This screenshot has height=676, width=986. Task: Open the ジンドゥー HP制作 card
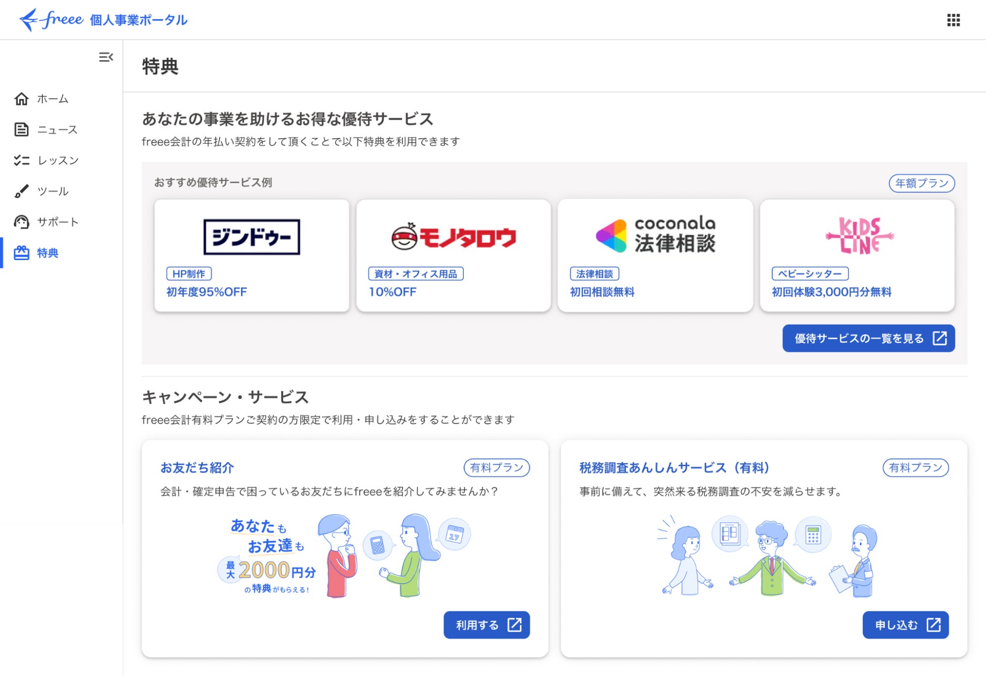pos(251,256)
